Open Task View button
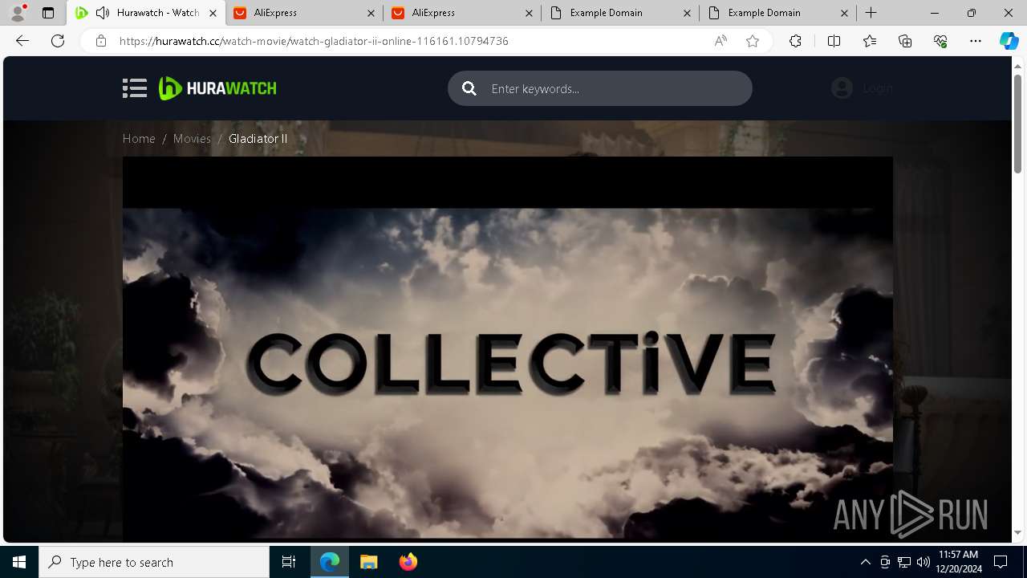Image resolution: width=1027 pixels, height=578 pixels. tap(289, 562)
